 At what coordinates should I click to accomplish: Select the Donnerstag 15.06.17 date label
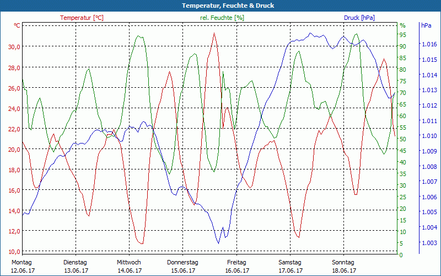(x=182, y=267)
